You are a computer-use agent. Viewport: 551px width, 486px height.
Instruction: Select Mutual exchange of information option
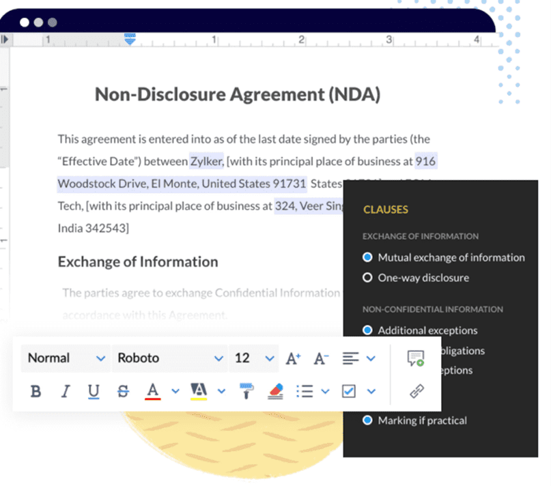click(x=368, y=257)
